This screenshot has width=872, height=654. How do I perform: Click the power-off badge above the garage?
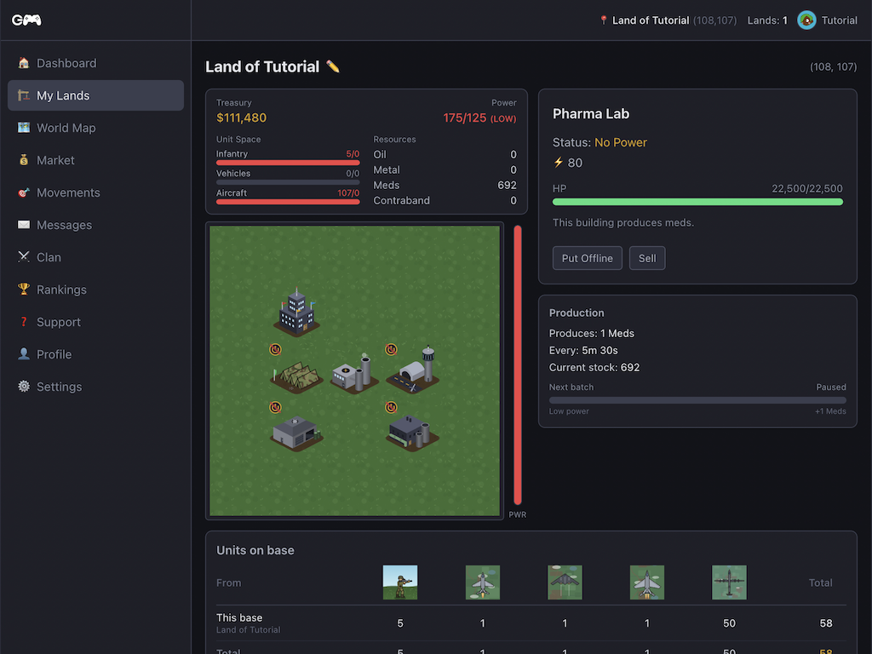click(275, 407)
